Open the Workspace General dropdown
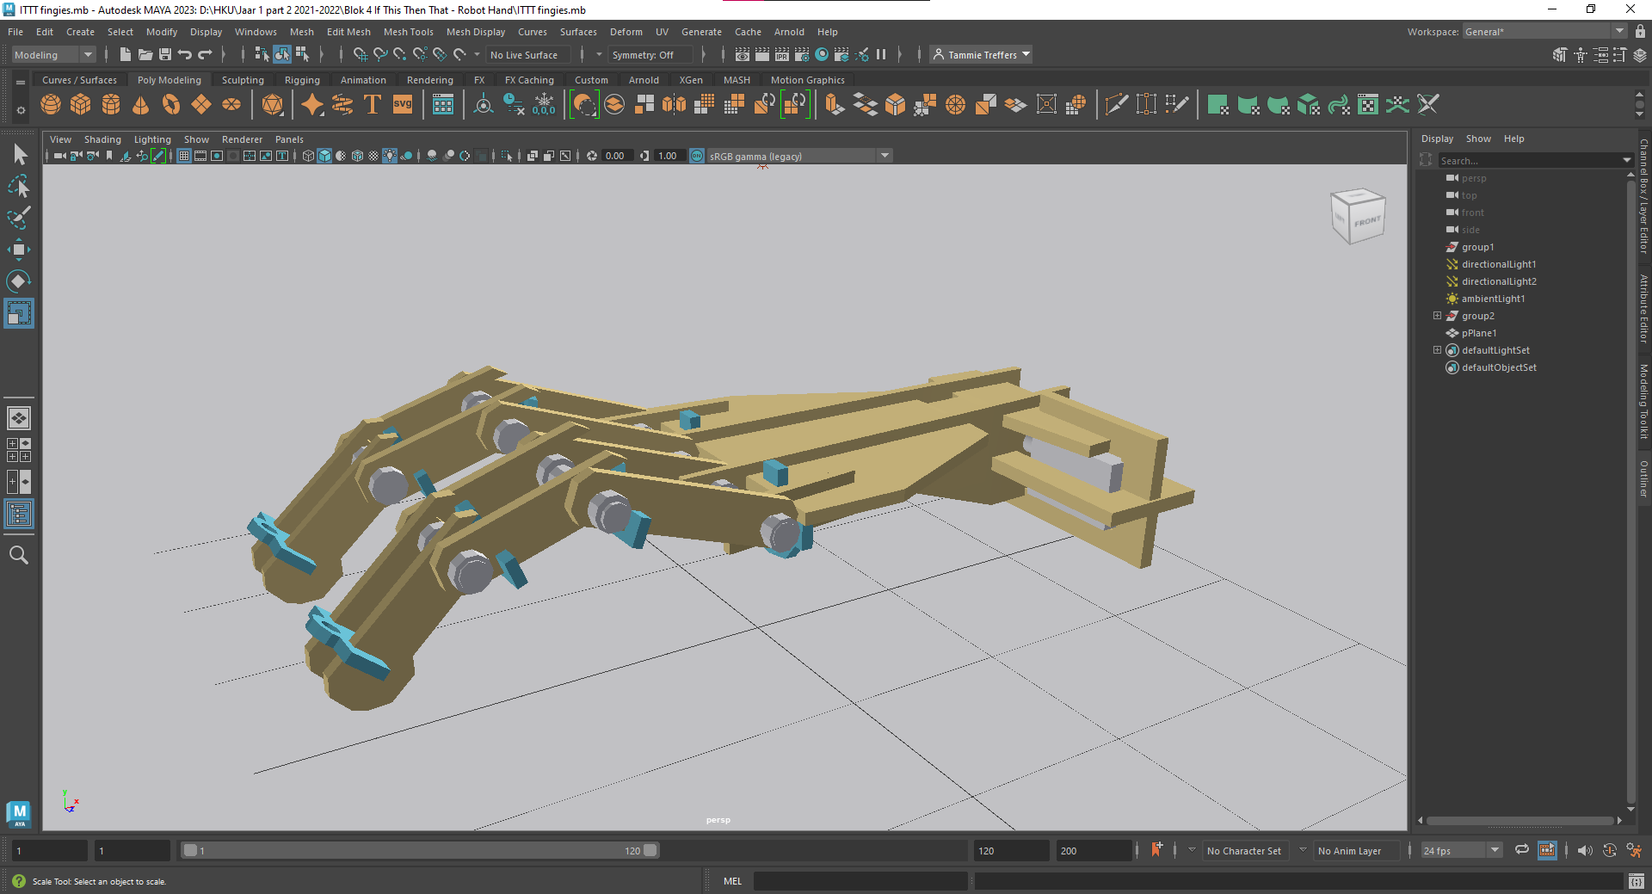The image size is (1652, 894). click(1618, 31)
